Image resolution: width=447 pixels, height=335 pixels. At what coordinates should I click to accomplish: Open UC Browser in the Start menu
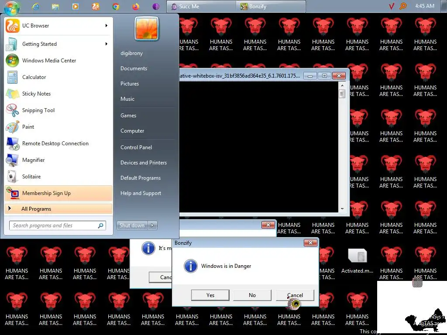click(x=58, y=26)
